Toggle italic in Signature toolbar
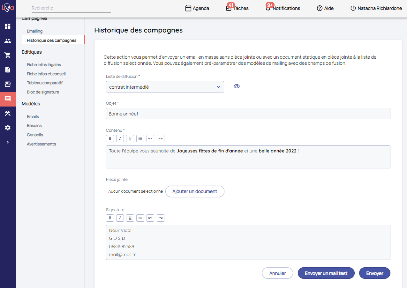This screenshot has width=407, height=288. point(120,218)
